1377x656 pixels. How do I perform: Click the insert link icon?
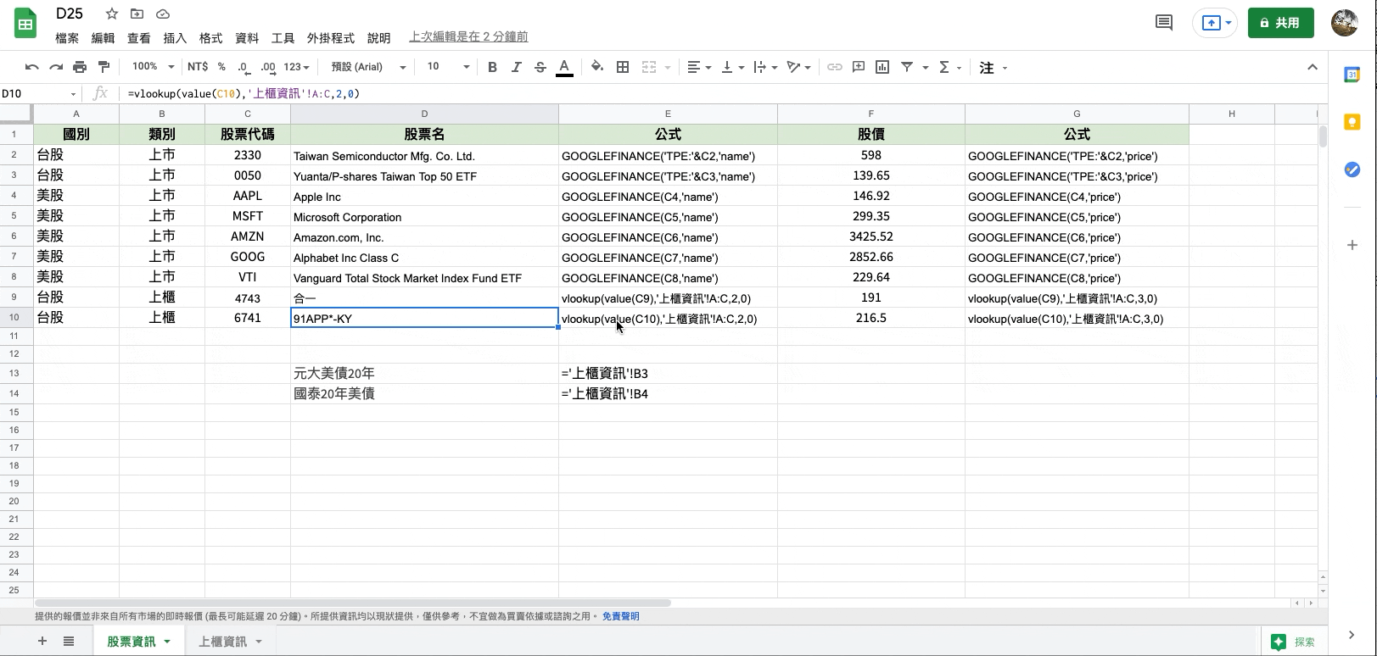click(835, 67)
